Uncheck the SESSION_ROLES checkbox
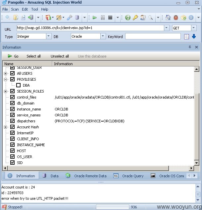This screenshot has height=210, width=202. (13, 91)
